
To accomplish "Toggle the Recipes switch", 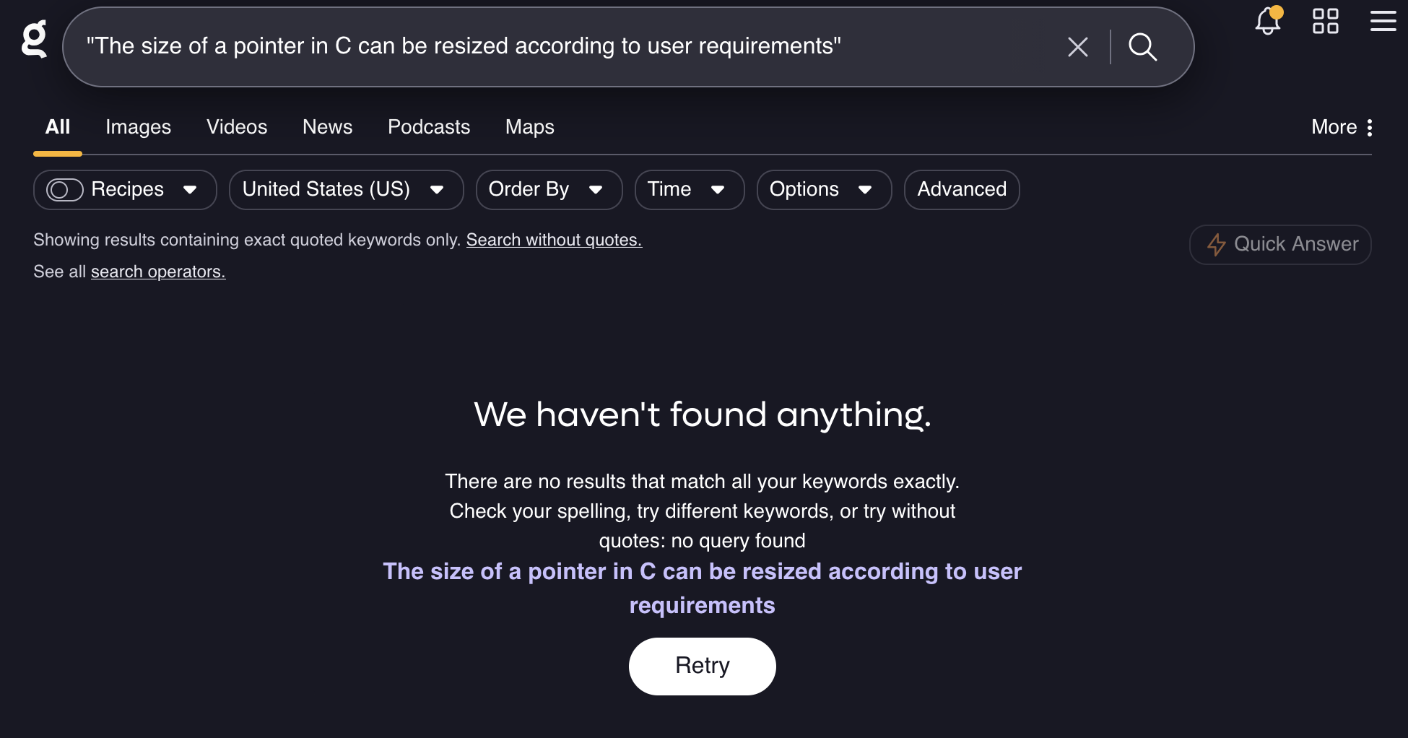I will click(x=65, y=190).
